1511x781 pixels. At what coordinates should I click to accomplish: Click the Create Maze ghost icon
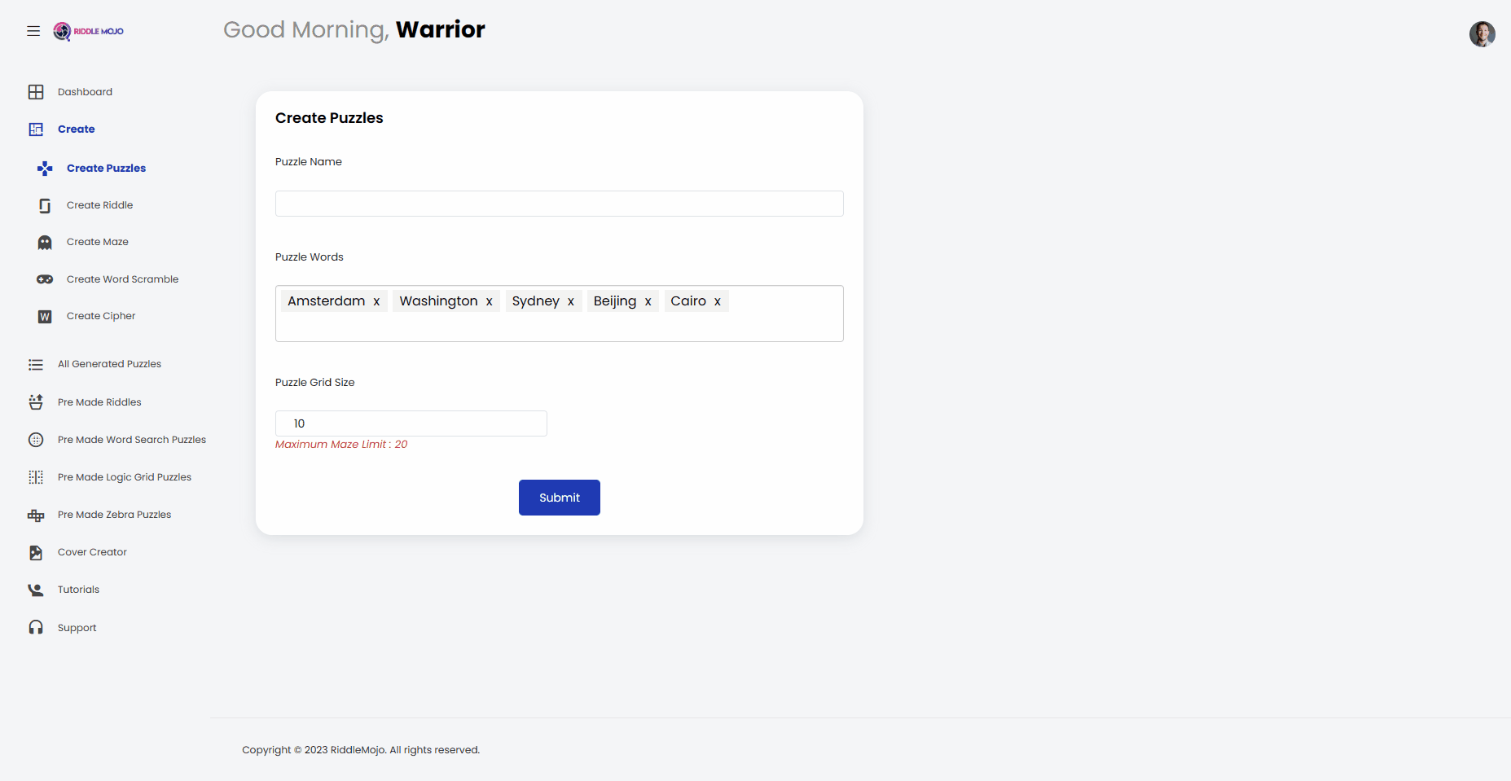[x=45, y=243]
